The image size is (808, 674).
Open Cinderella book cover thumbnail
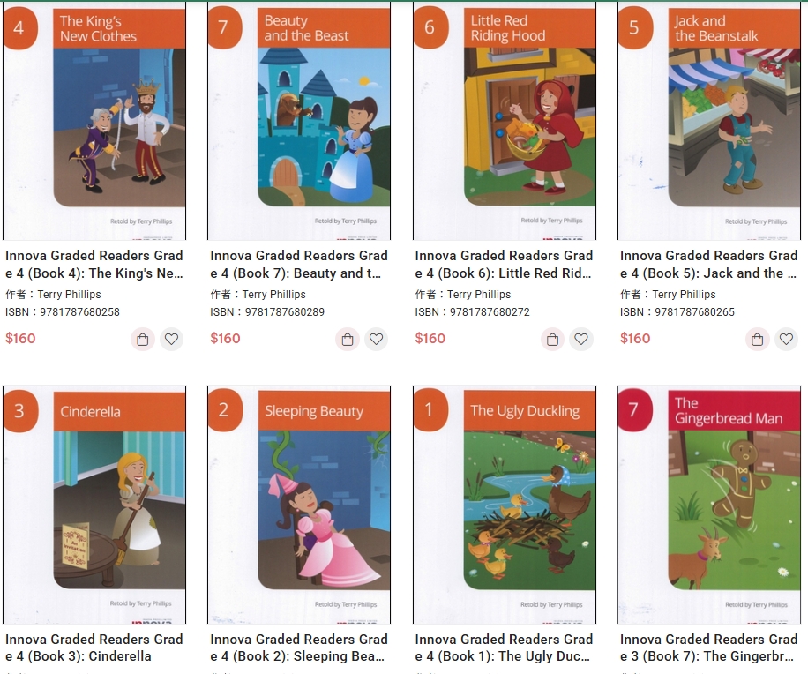[94, 505]
